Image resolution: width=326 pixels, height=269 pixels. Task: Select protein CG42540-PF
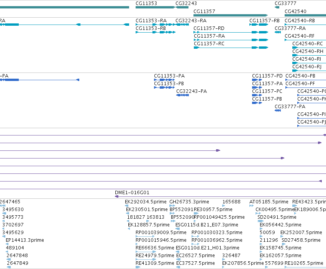(306, 87)
